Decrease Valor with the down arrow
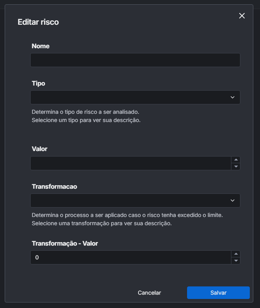 click(236, 167)
